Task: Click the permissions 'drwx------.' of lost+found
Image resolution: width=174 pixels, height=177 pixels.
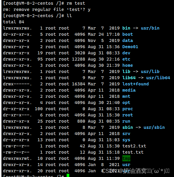Action: tap(17, 84)
